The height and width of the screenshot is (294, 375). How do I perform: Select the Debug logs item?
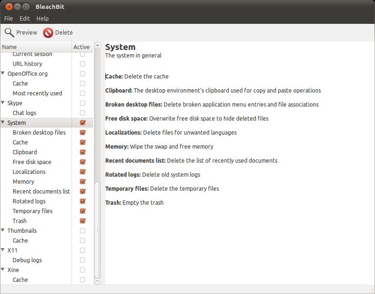pyautogui.click(x=47, y=260)
